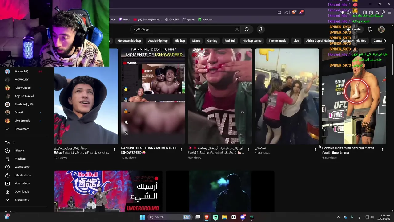Open the Kick bookmark
The width and height of the screenshot is (394, 222).
pos(113,19)
